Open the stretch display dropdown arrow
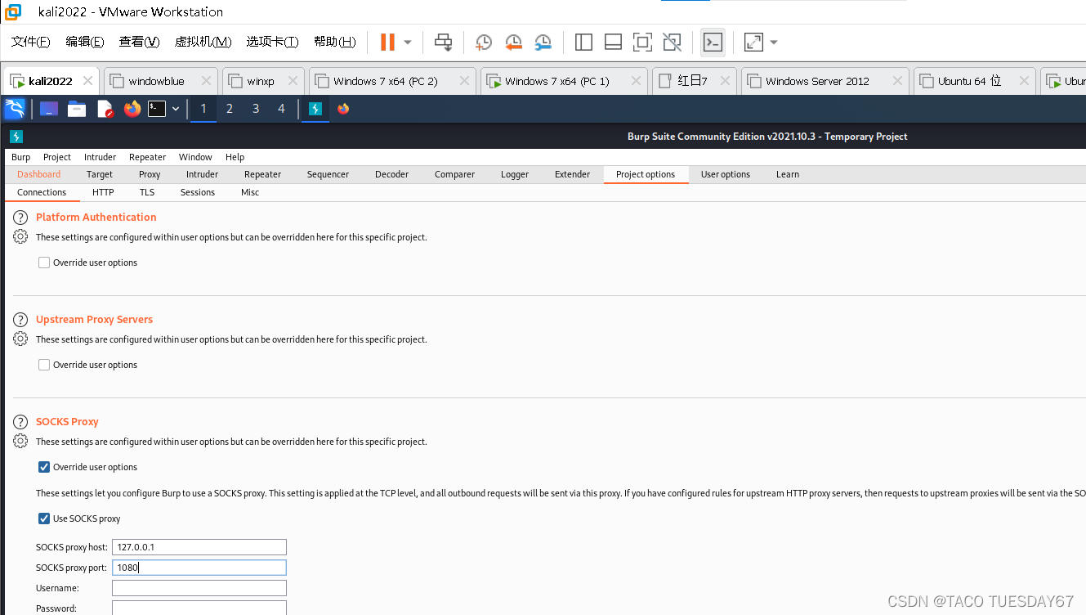The width and height of the screenshot is (1086, 615). coord(774,43)
